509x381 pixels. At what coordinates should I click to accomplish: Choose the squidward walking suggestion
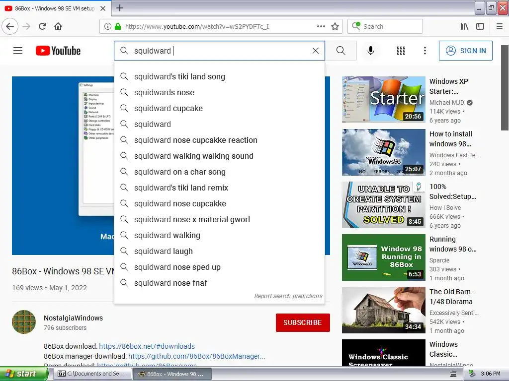tap(219, 235)
